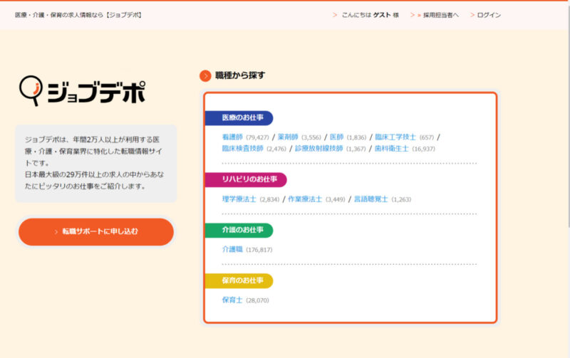
Task: Select the yellow 保育のお仕事 category label
Action: click(239, 280)
